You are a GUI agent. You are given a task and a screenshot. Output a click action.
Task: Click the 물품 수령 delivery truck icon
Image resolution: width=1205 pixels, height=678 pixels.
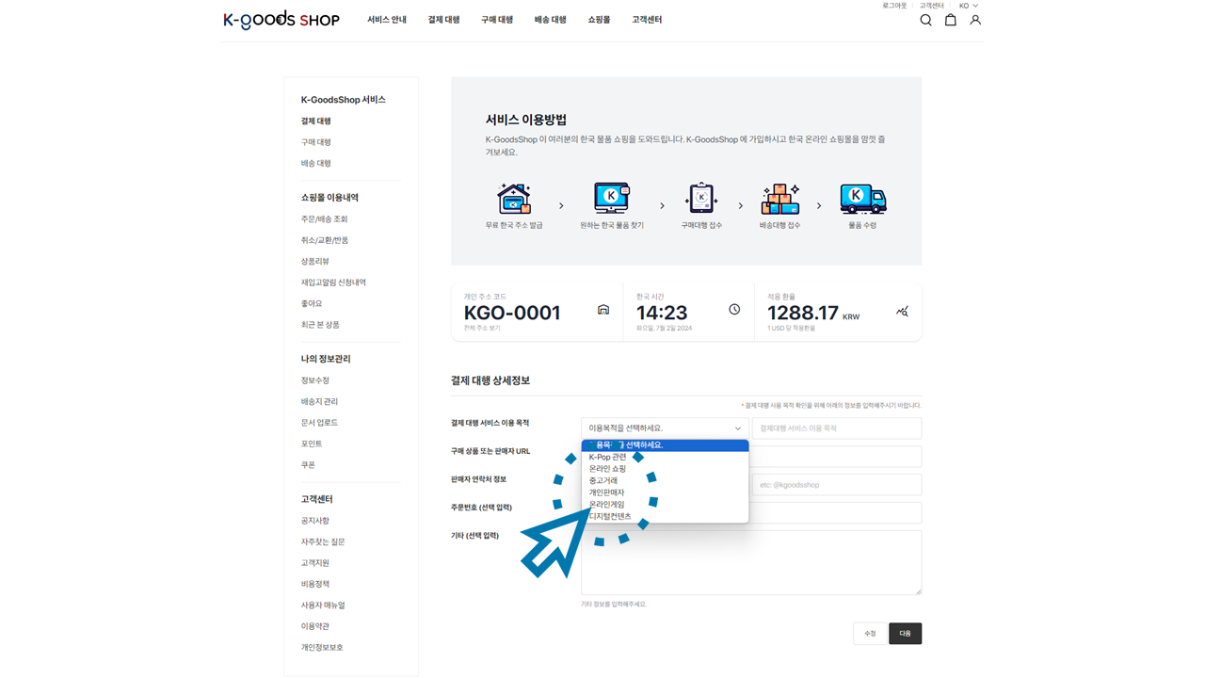pyautogui.click(x=862, y=199)
